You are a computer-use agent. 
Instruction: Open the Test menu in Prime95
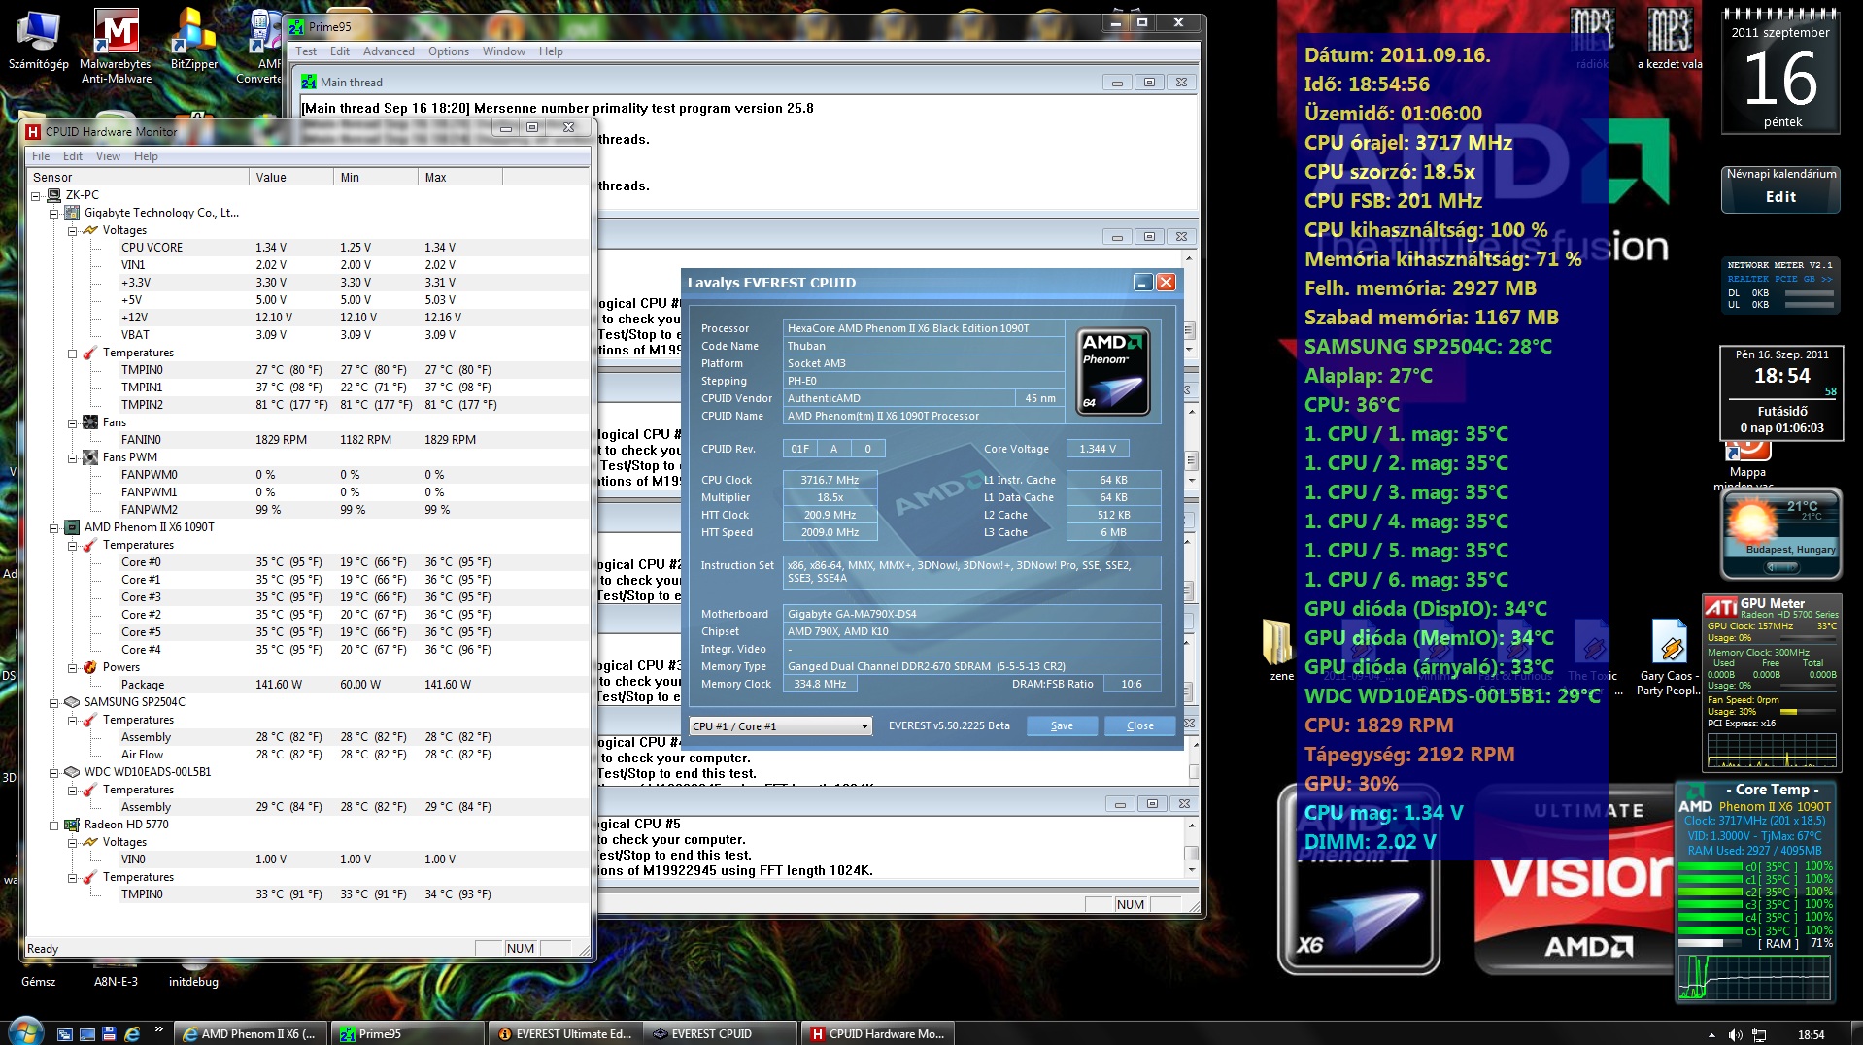[306, 51]
